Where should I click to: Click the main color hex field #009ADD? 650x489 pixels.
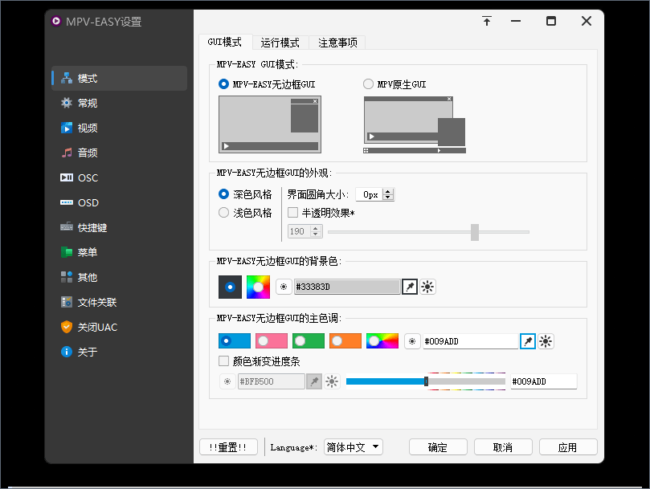[470, 341]
